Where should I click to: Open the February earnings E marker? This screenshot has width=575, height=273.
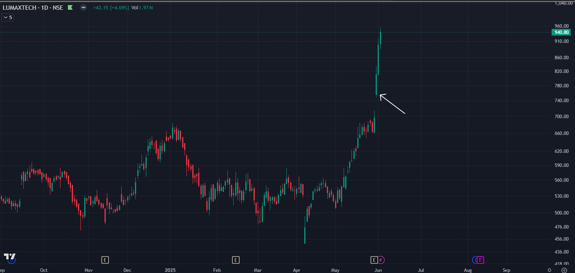pyautogui.click(x=235, y=260)
